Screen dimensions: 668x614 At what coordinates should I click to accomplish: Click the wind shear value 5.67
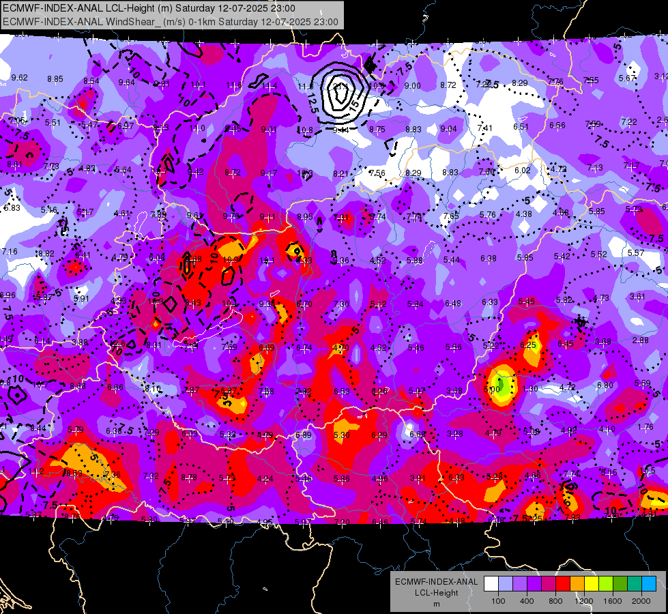[627, 78]
